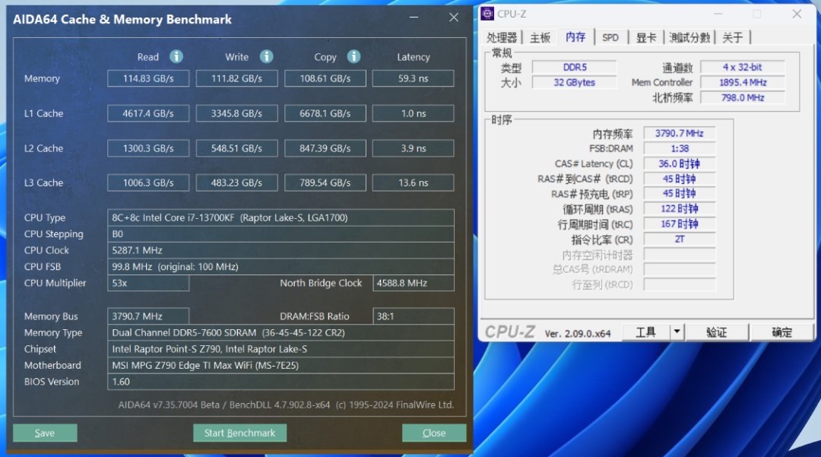
Task: Switch to the 主板 tab in CPU-Z
Action: 540,38
